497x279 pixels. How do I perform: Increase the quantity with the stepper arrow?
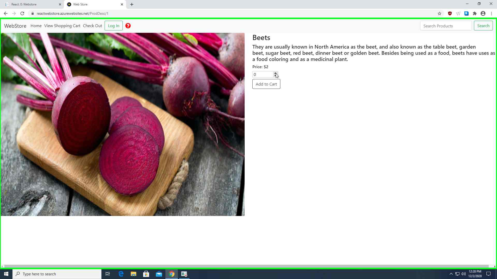pos(275,73)
